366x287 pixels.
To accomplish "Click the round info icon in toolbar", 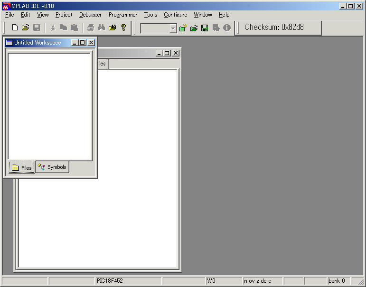I will 226,28.
